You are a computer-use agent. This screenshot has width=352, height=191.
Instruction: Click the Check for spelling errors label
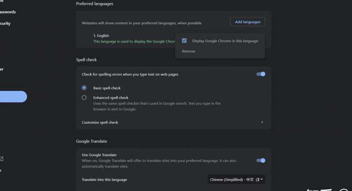click(x=130, y=74)
